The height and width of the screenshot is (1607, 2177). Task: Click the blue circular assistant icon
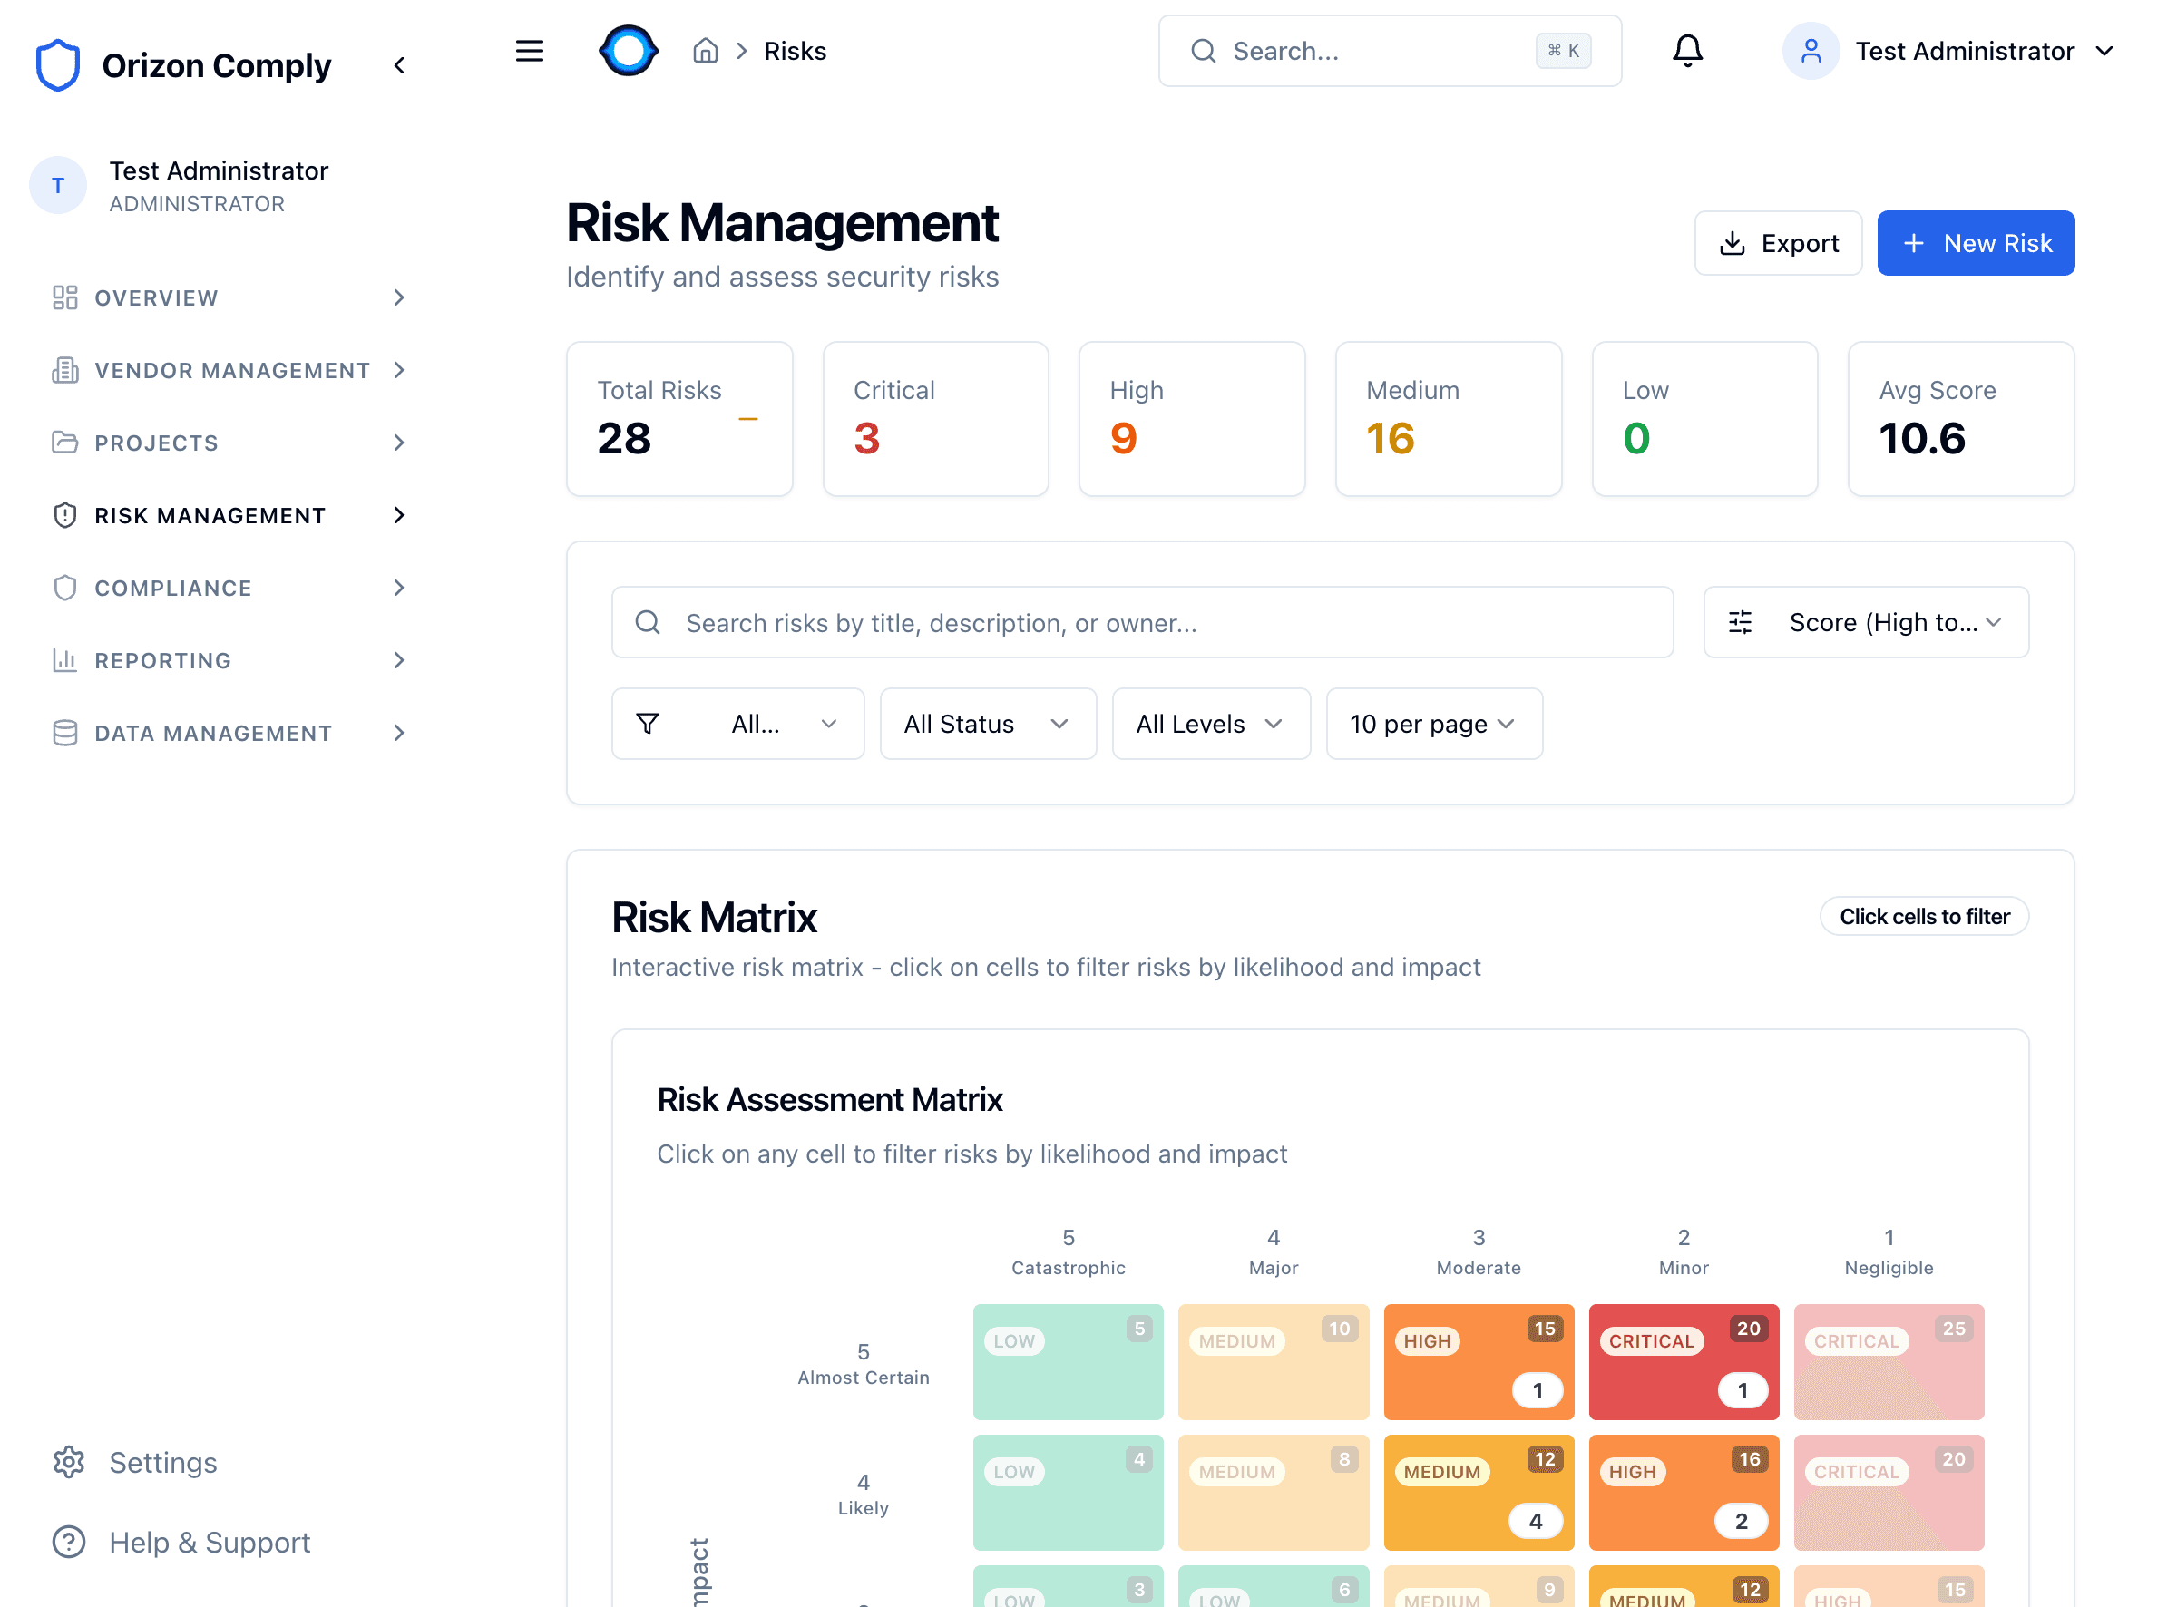pos(629,51)
